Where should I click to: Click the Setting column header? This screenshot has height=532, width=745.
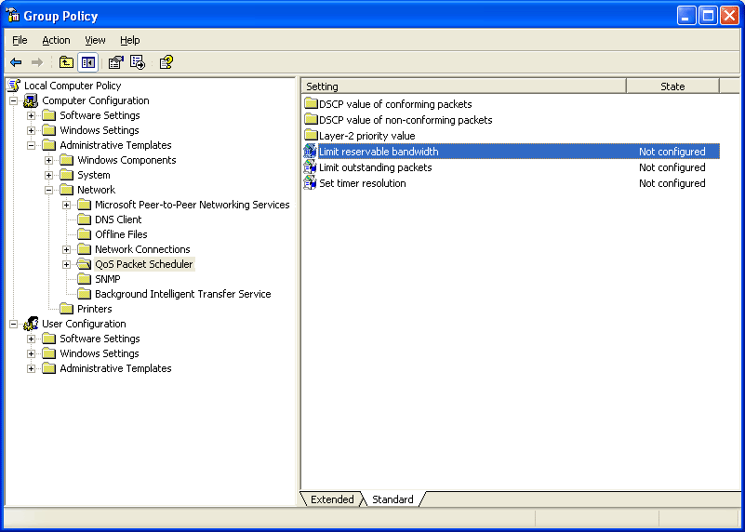pos(463,86)
